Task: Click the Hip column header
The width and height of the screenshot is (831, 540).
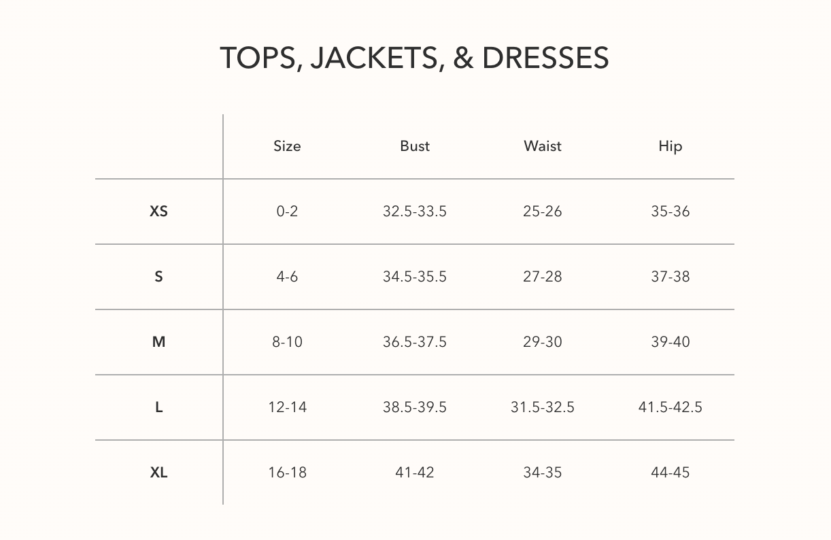Action: coord(670,146)
